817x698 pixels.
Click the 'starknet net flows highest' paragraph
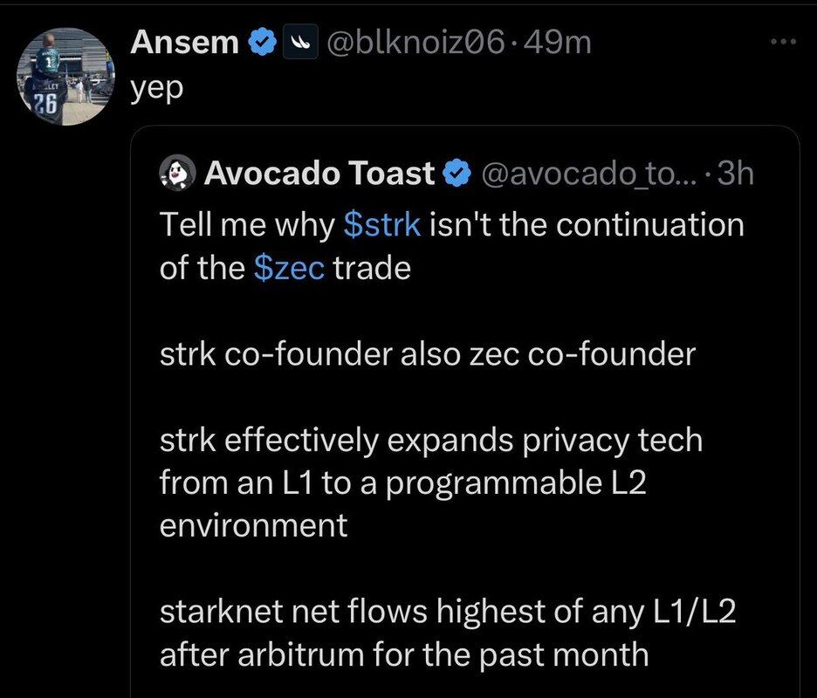coord(447,612)
